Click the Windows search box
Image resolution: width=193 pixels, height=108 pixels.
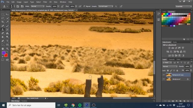[x=31, y=105]
